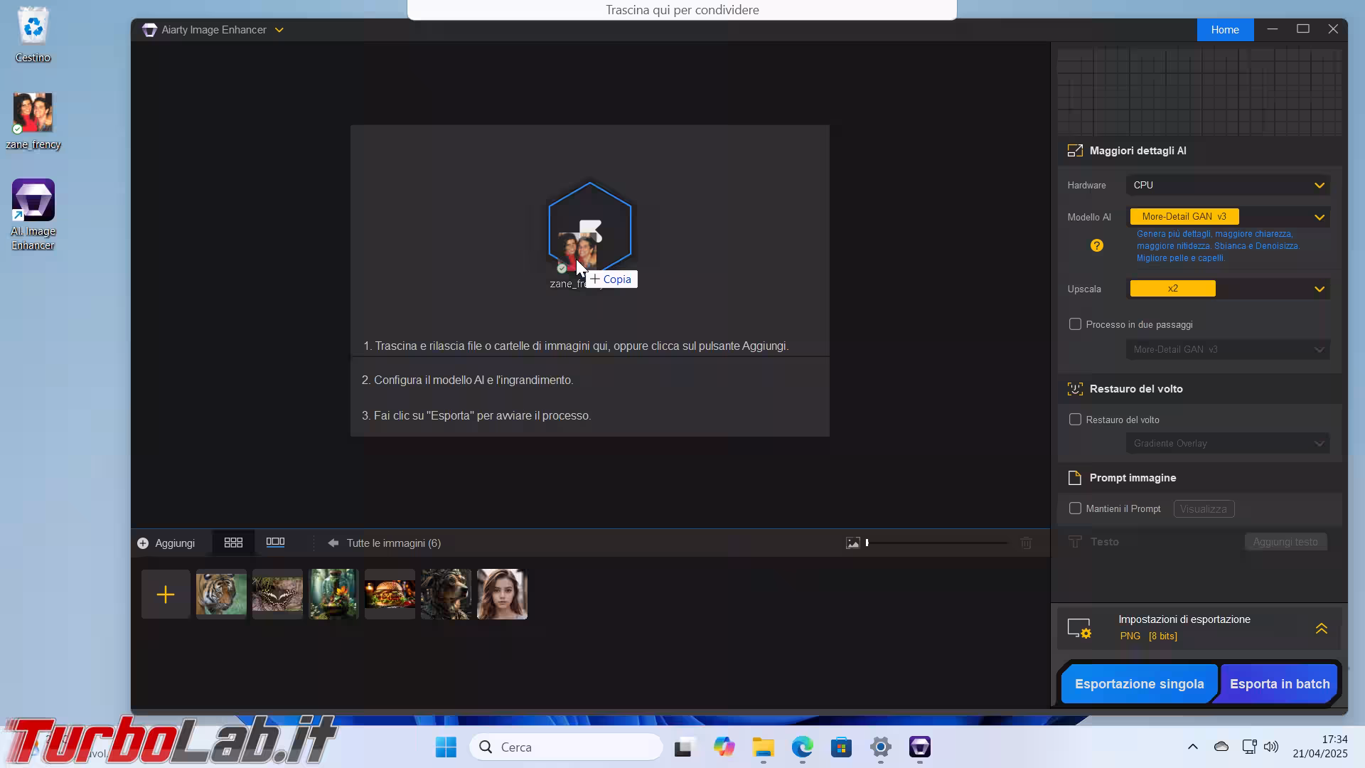The image size is (1365, 768).
Task: Click the trash delete icon
Action: pos(1026,543)
